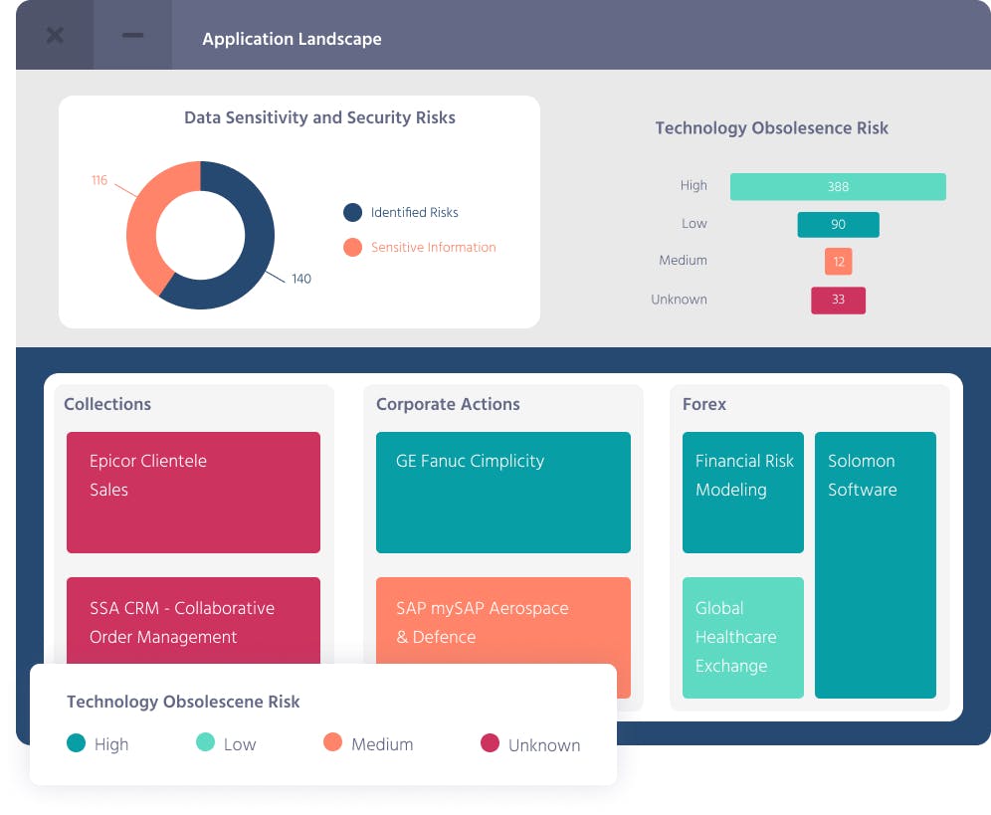Open the Global Healthcare Exchange tile
This screenshot has height=815, width=991.
[743, 638]
